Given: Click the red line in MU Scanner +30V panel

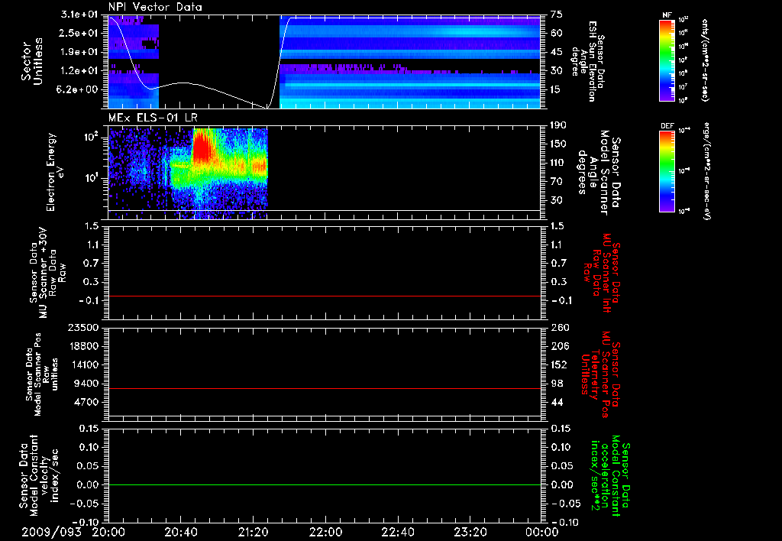Looking at the screenshot, I should (325, 296).
